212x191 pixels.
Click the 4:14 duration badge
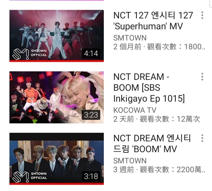coord(91,53)
